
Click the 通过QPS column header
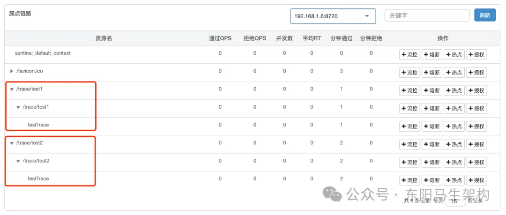pos(220,38)
